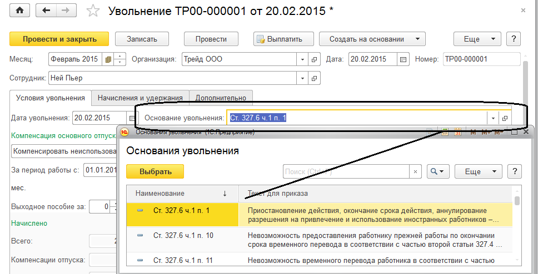
Task: Click the text Невозможность временного перевода работника
Action: [372, 261]
